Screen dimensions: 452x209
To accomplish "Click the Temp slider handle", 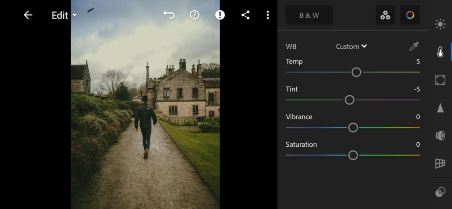I will tap(356, 72).
